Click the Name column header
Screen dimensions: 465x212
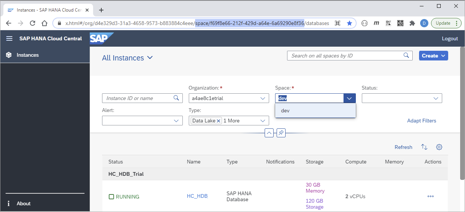(194, 162)
